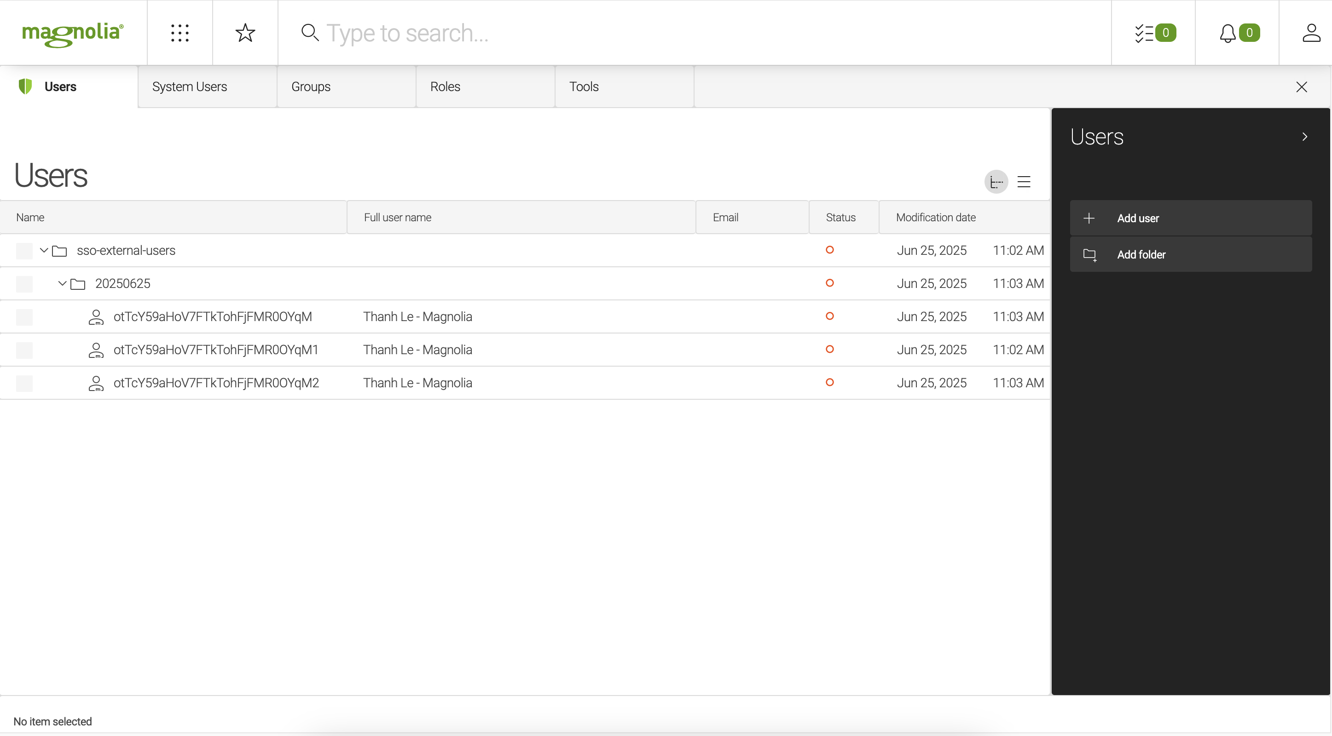
Task: Select checkbox for 20250625 folder
Action: point(24,284)
